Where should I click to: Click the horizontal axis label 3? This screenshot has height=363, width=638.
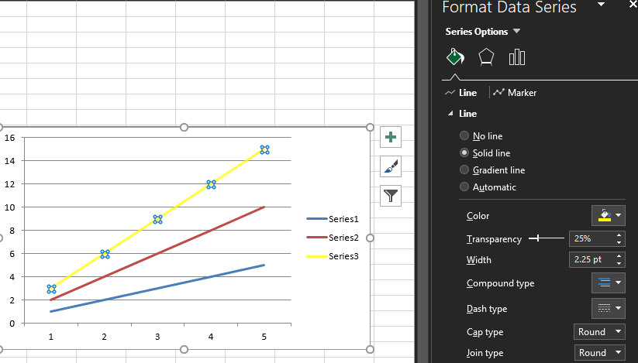click(x=157, y=337)
